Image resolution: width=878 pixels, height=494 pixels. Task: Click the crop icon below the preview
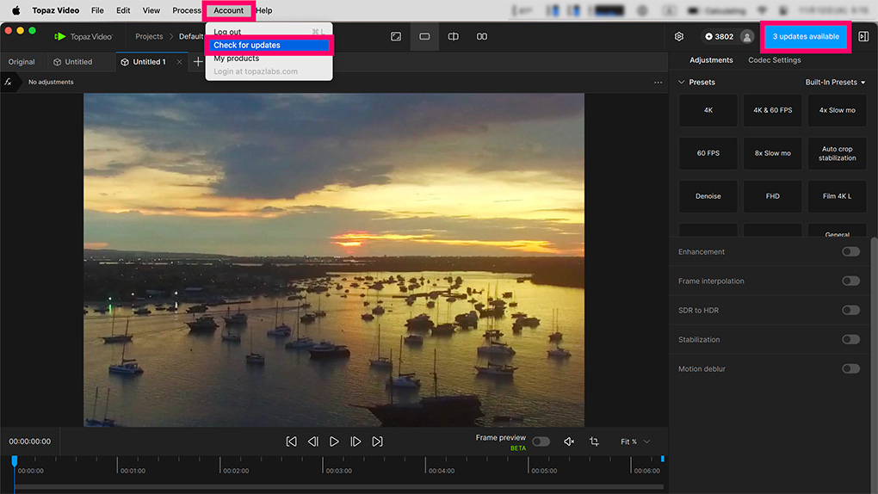594,442
